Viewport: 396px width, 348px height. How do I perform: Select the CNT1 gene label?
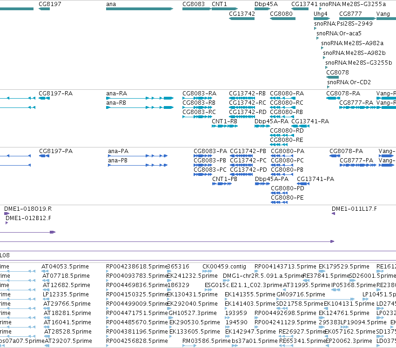tap(219, 4)
